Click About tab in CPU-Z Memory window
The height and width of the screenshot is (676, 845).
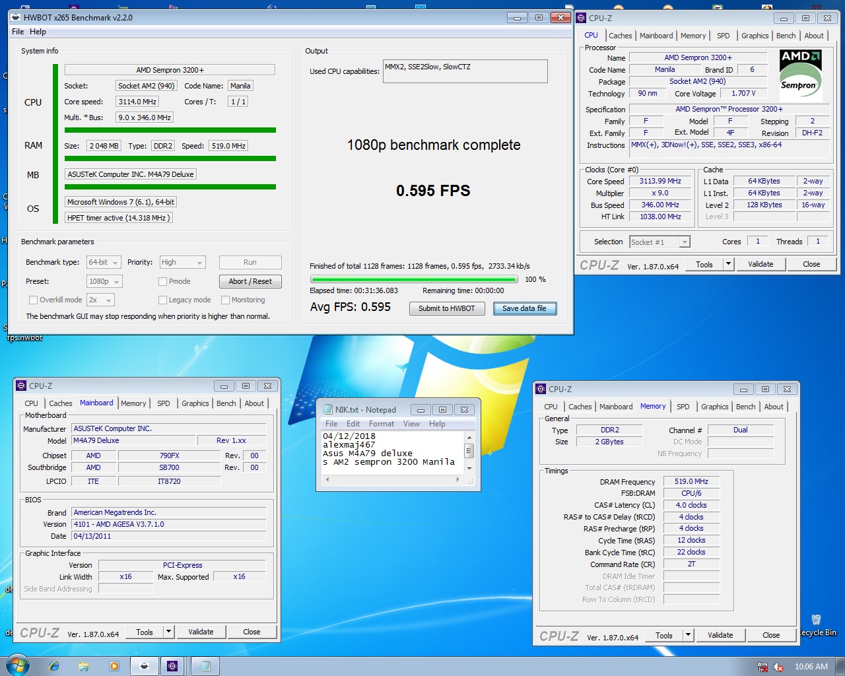(x=774, y=407)
